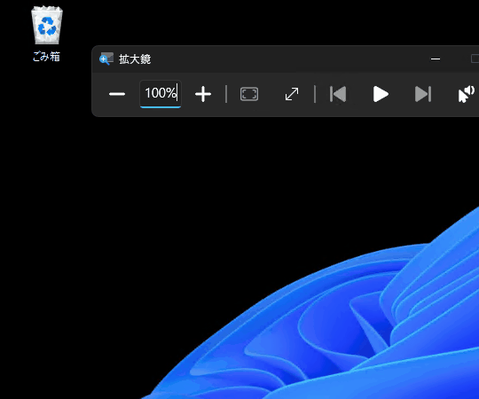Click the separator after the plus button
The image size is (479, 399).
tap(226, 94)
